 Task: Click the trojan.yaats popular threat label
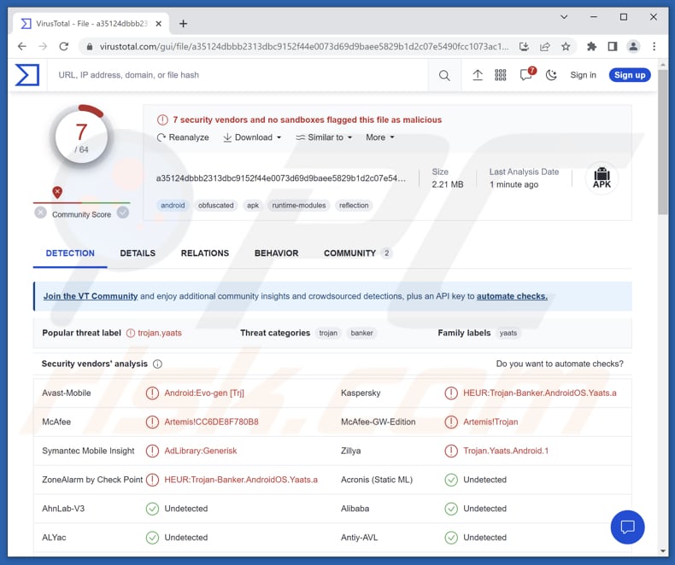click(x=159, y=333)
